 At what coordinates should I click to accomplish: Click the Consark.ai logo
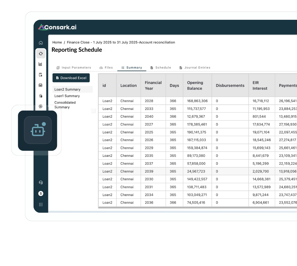[x=57, y=27]
